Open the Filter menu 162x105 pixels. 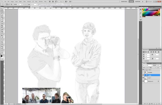click(x=24, y=2)
